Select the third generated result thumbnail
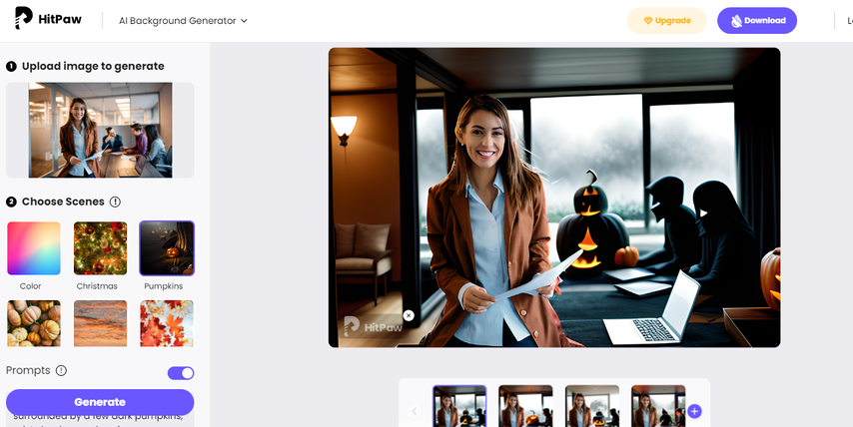This screenshot has height=427, width=853. tap(592, 406)
